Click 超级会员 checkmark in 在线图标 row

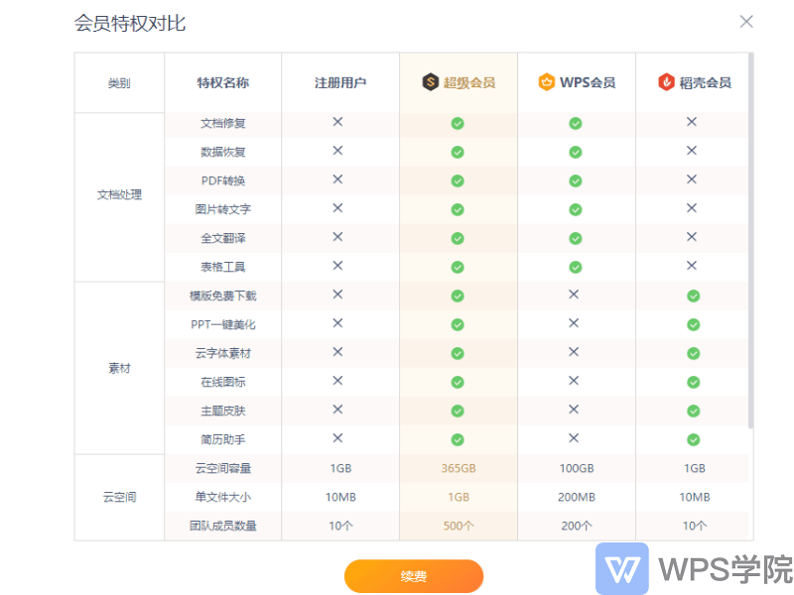458,383
